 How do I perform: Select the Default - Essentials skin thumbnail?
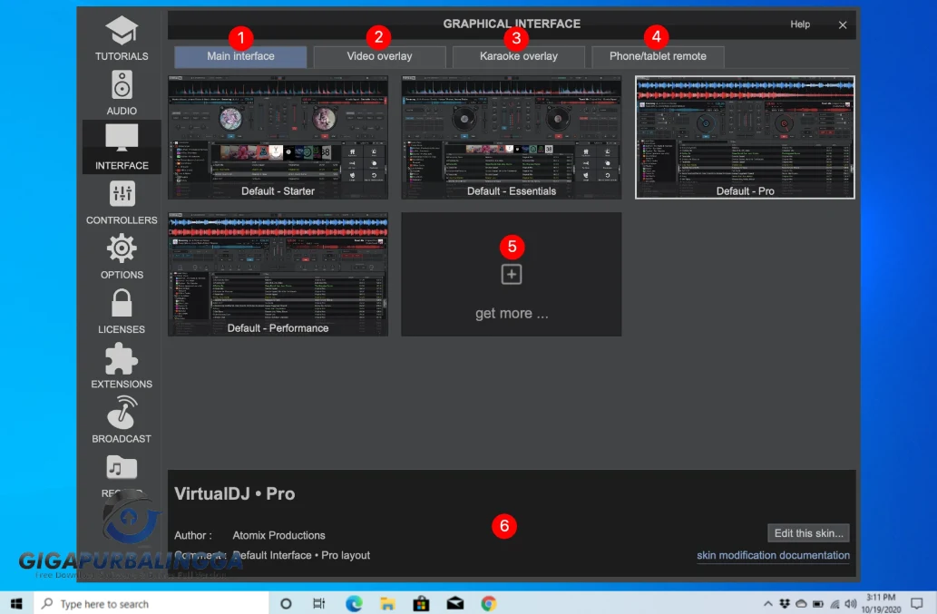coord(512,137)
